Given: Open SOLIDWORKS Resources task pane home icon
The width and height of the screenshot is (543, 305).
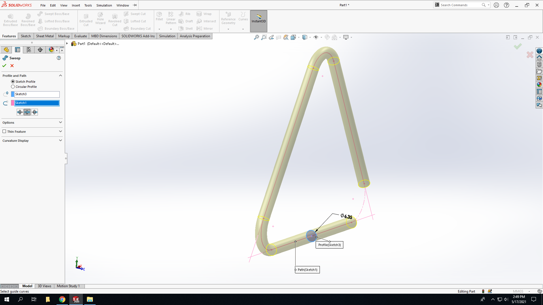Looking at the screenshot, I should click(x=539, y=58).
